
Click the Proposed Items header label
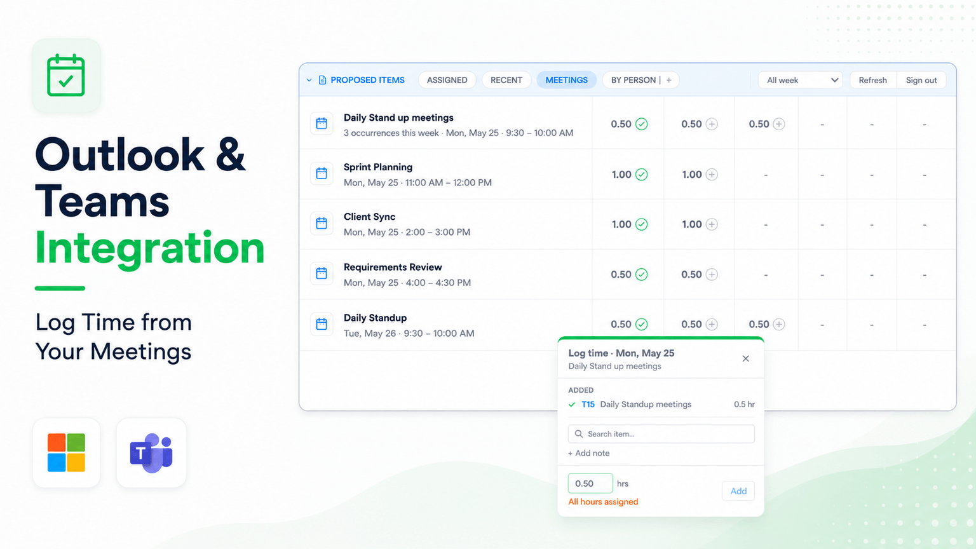(x=367, y=80)
